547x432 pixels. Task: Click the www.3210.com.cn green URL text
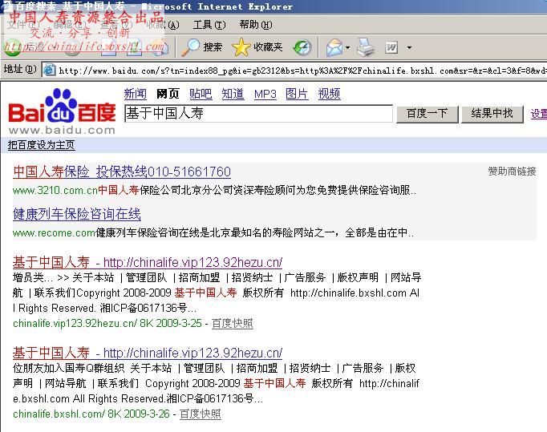pyautogui.click(x=55, y=191)
